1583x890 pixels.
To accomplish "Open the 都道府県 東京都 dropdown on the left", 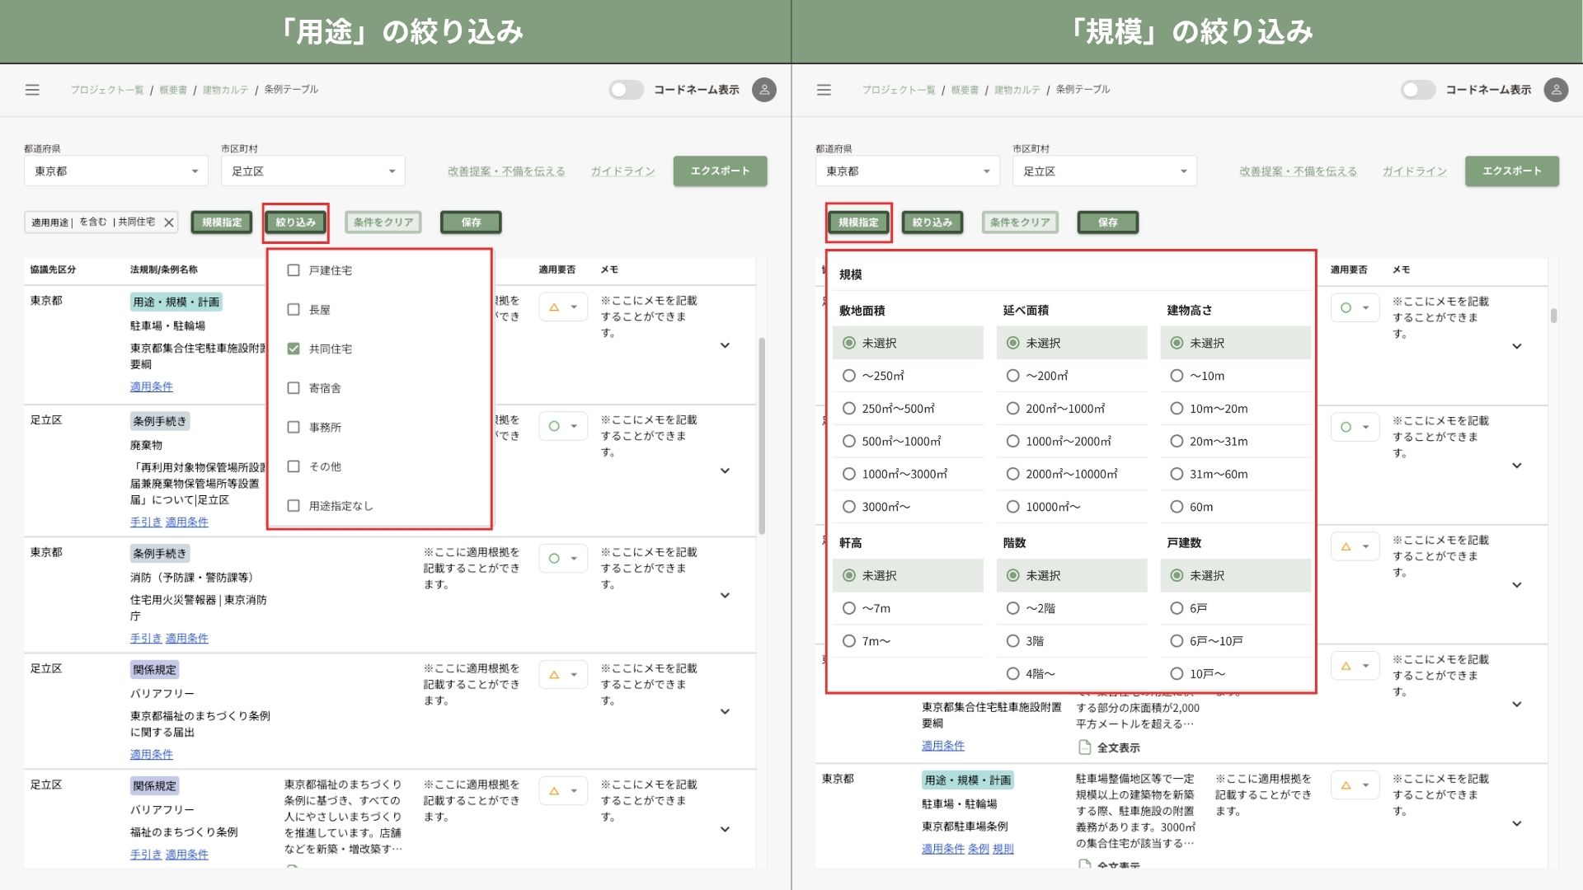I will tap(115, 171).
